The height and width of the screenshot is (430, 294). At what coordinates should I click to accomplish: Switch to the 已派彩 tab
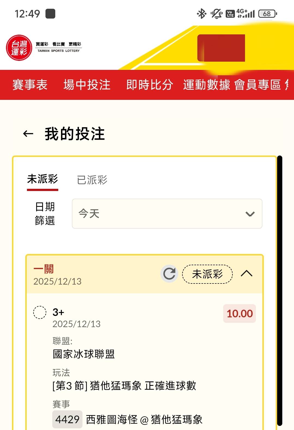pyautogui.click(x=92, y=180)
